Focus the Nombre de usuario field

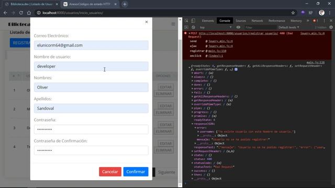click(91, 66)
